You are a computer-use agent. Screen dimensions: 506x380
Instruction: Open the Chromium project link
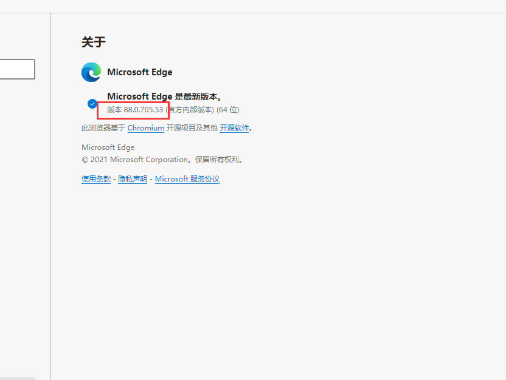pos(145,128)
